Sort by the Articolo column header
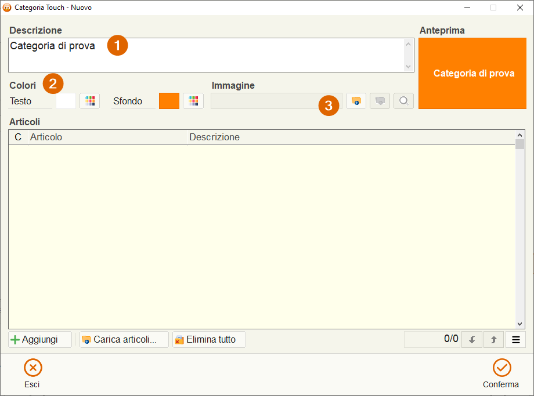Screen dimensions: 534x396 (107, 137)
